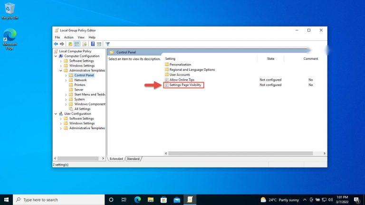Click the Back arrow toolbar icon
This screenshot has height=205, width=365.
(56, 44)
